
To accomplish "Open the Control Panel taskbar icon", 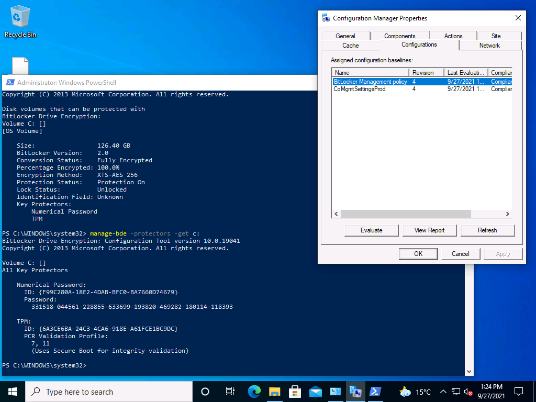I will pyautogui.click(x=336, y=392).
